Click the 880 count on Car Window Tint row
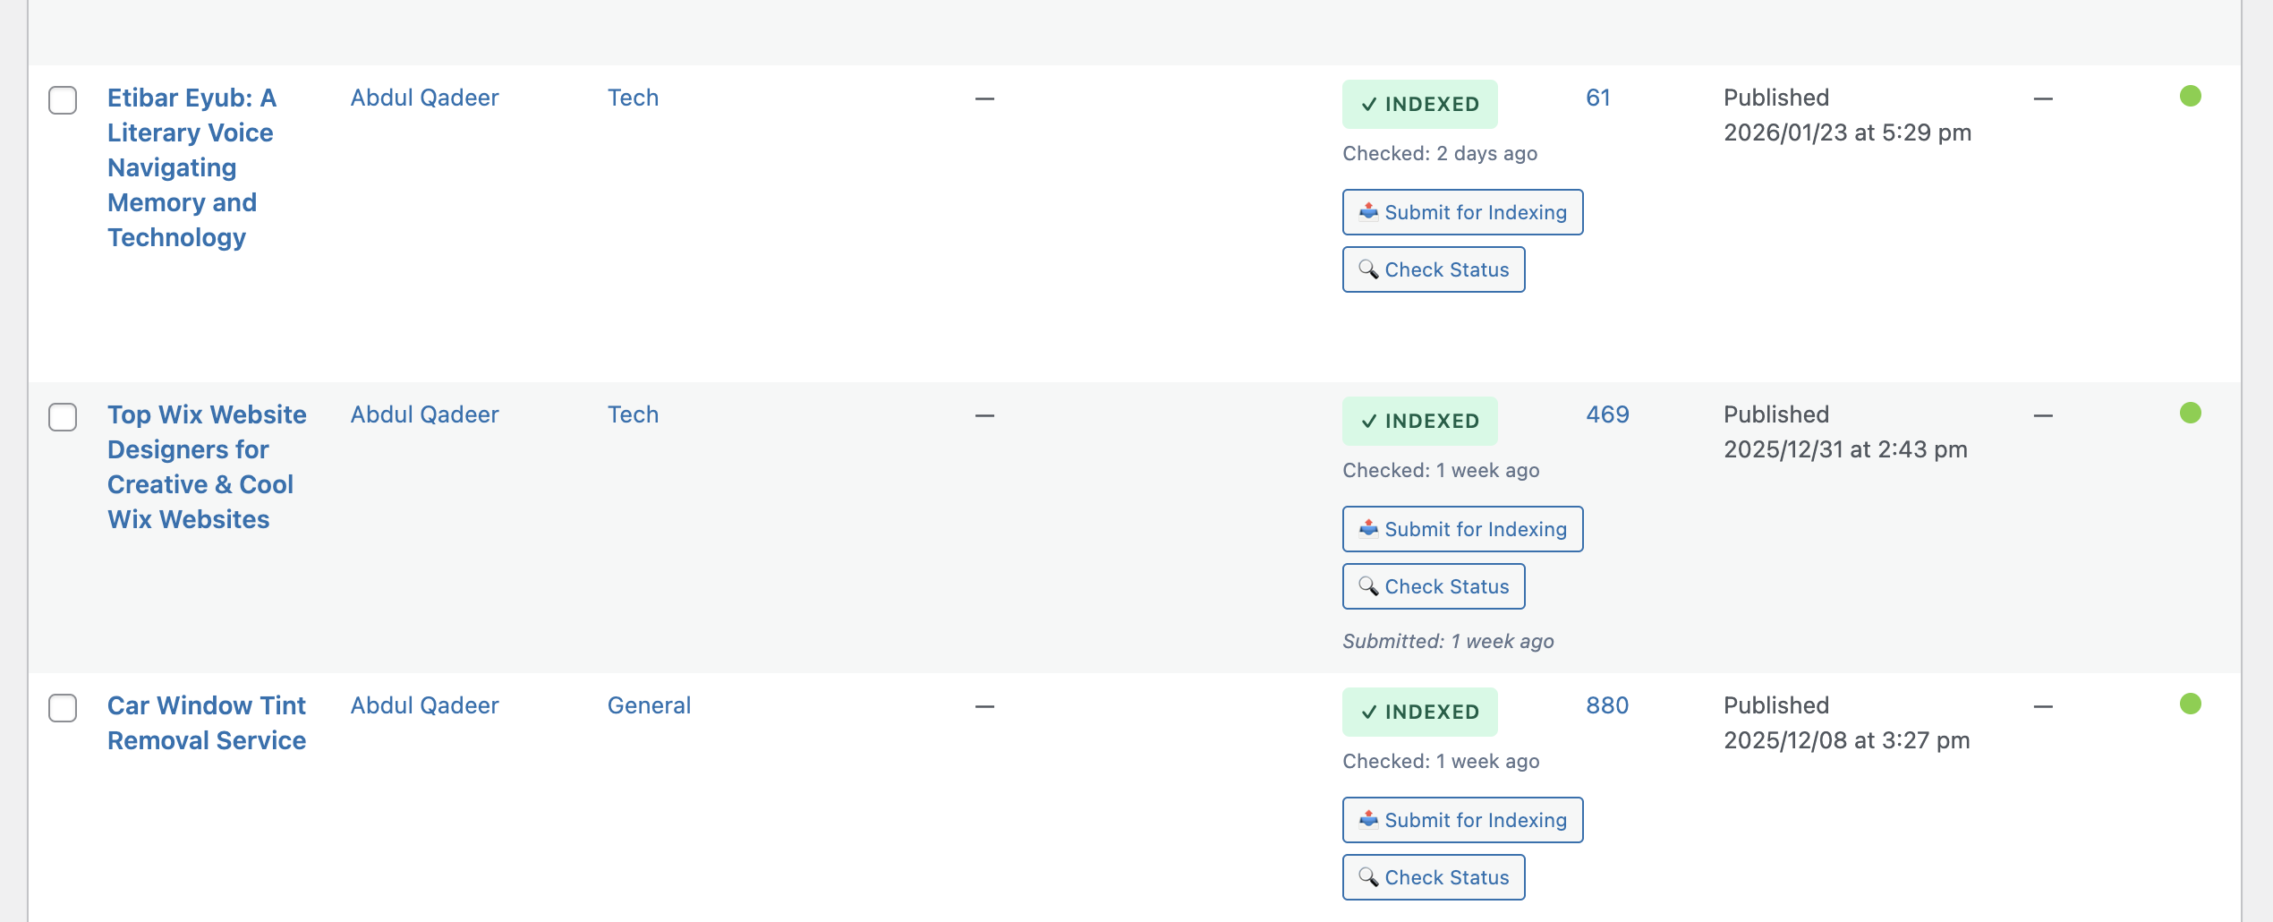 pos(1607,705)
